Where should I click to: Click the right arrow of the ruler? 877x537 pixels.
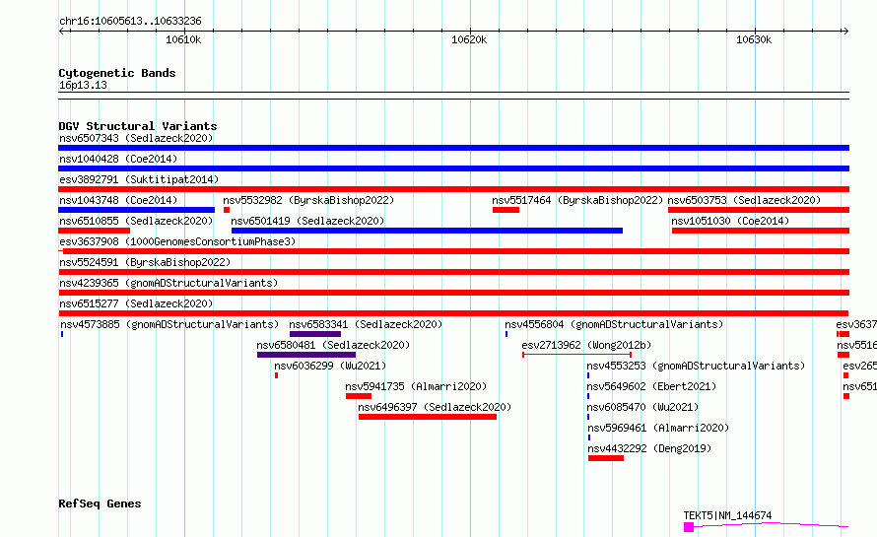coord(845,32)
